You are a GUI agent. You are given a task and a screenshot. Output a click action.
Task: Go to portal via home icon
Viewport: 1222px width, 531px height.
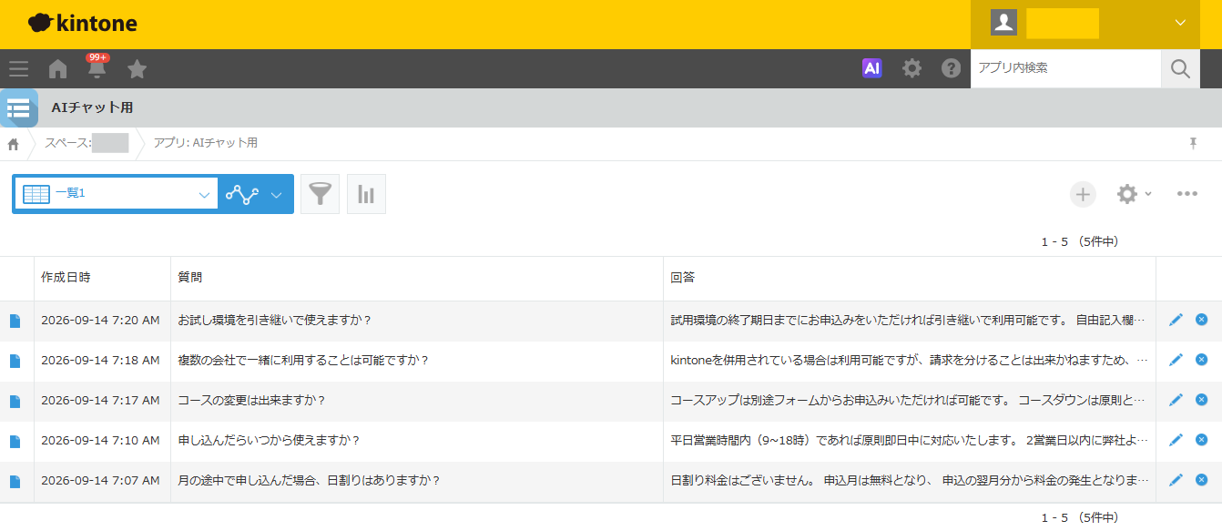57,68
